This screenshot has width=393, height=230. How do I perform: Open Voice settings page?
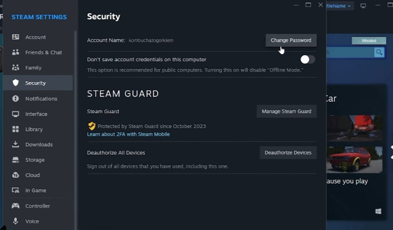click(x=38, y=221)
